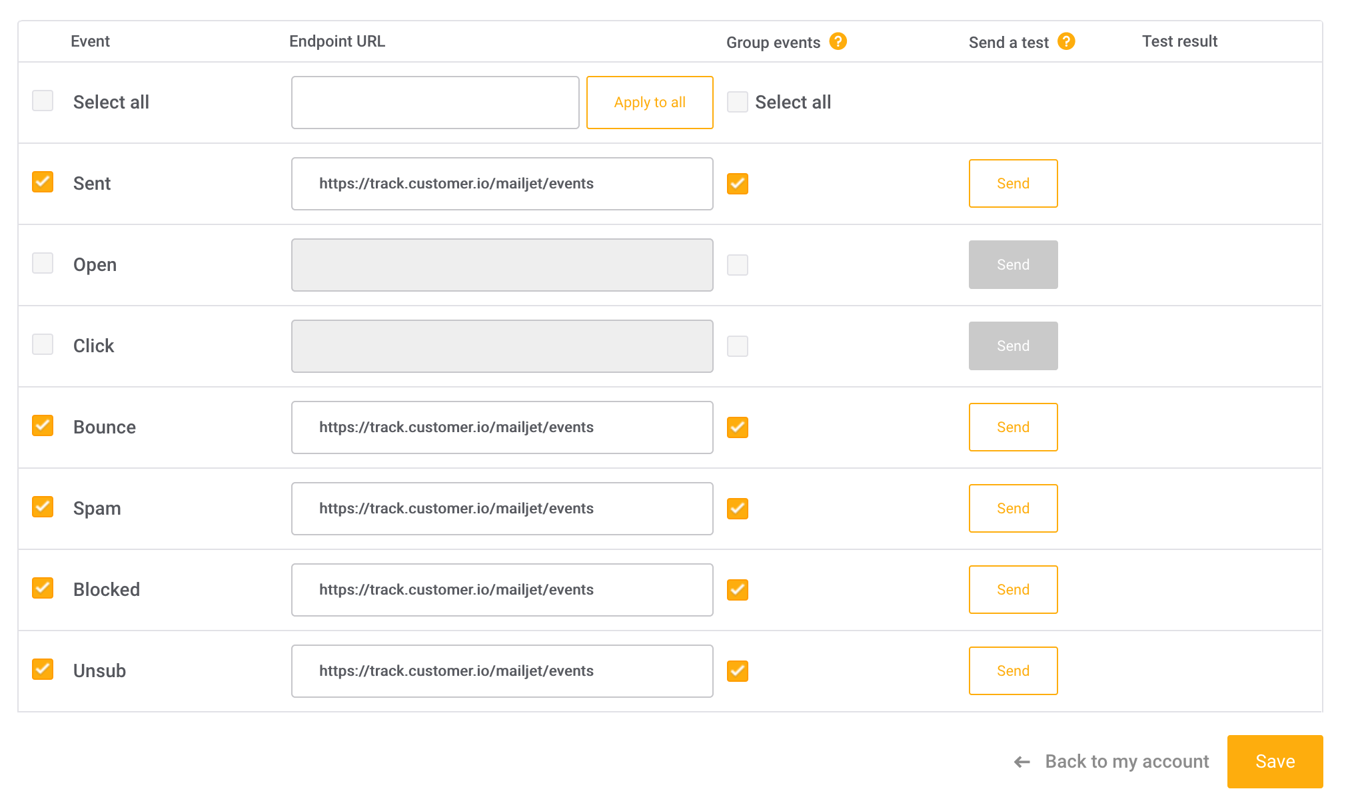Send a test for the Bounce event
The image size is (1350, 799).
click(x=1013, y=427)
